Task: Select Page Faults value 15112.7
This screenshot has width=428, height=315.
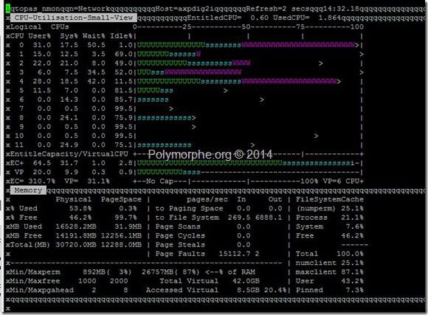Action: tap(235, 254)
